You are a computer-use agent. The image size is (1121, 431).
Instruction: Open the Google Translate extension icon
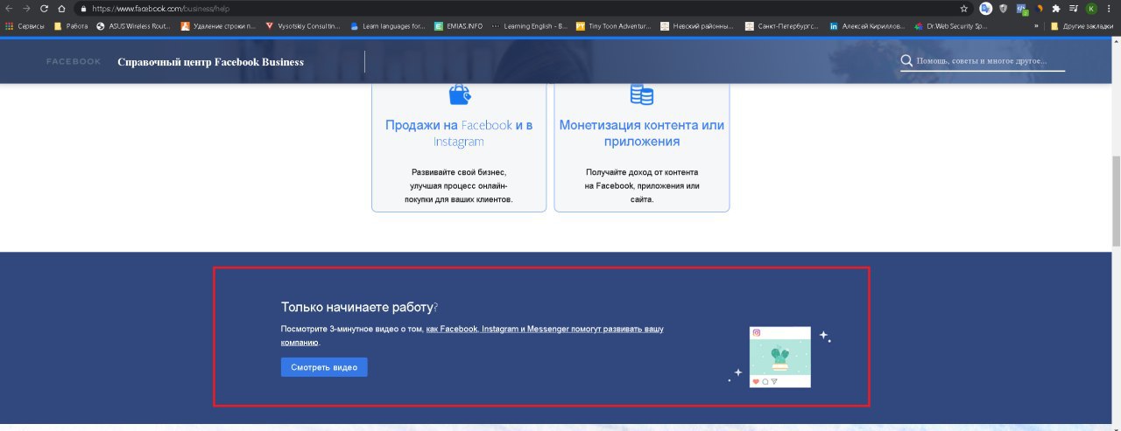click(x=986, y=8)
